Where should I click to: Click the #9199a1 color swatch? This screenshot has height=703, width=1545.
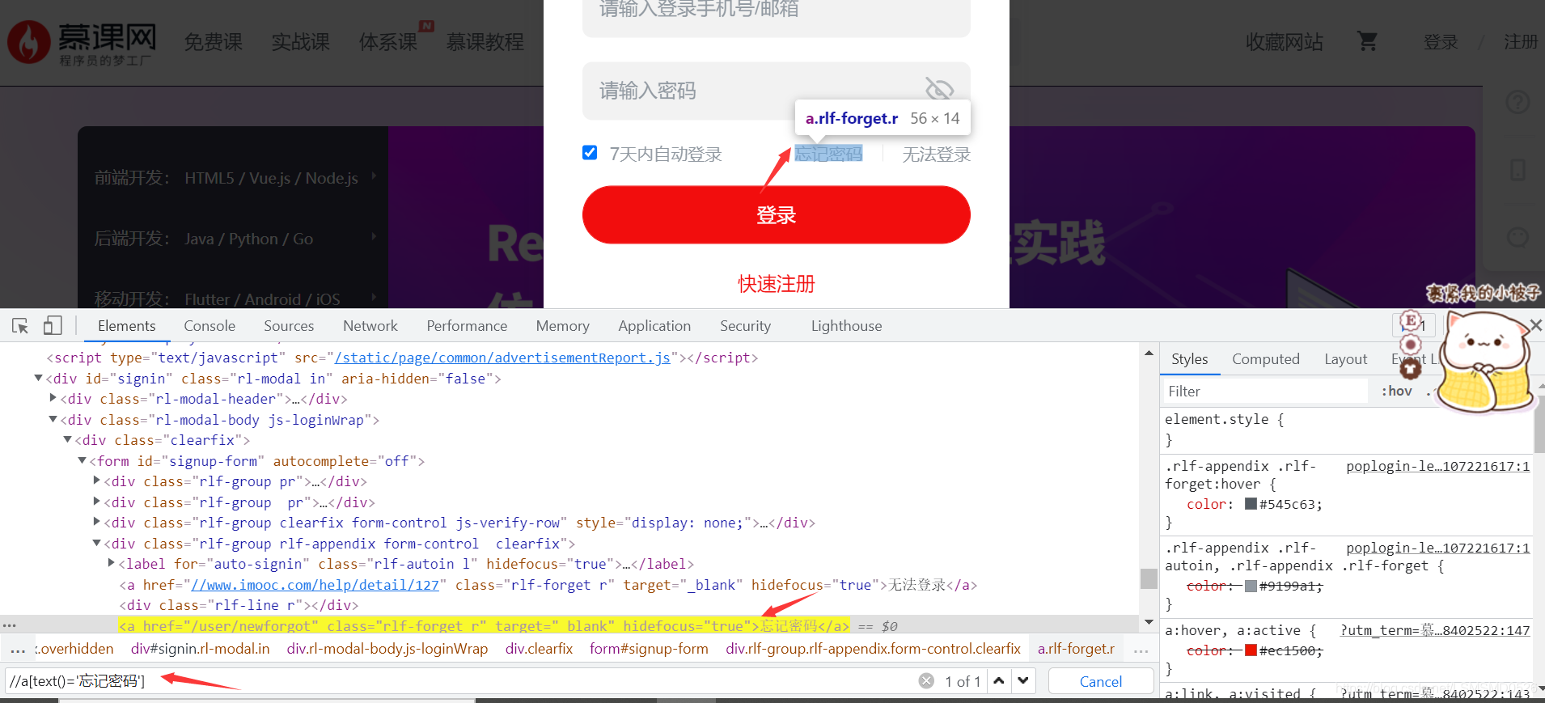(x=1251, y=586)
